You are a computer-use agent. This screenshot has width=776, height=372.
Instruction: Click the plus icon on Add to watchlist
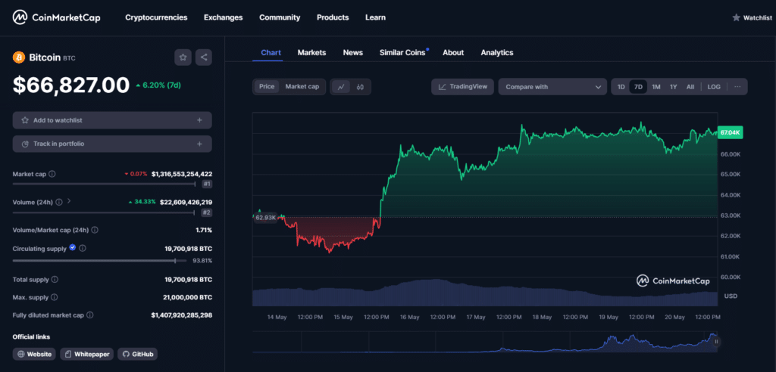[199, 120]
